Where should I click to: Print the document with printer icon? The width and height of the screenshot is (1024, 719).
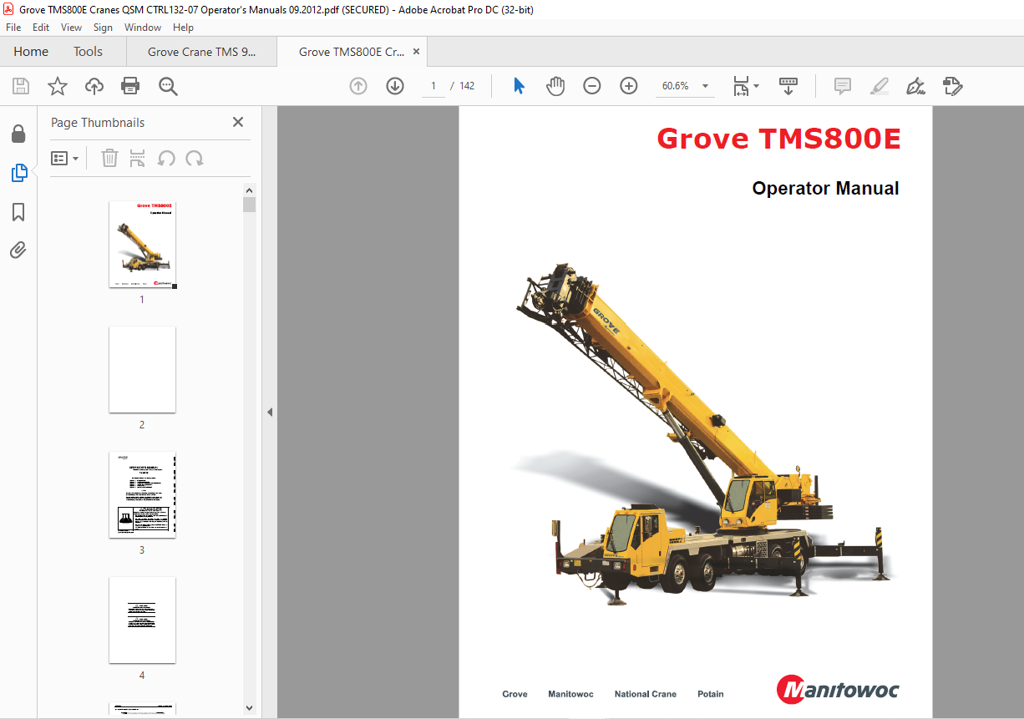130,86
